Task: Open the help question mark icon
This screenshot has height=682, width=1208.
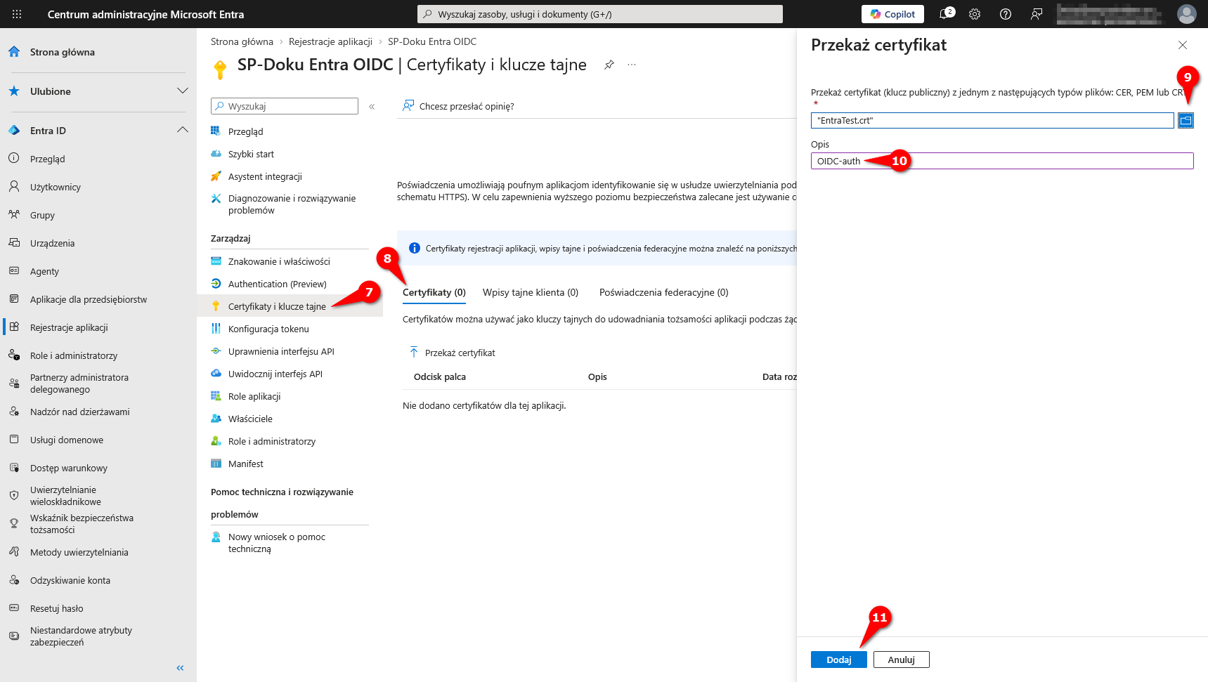Action: [x=1006, y=14]
